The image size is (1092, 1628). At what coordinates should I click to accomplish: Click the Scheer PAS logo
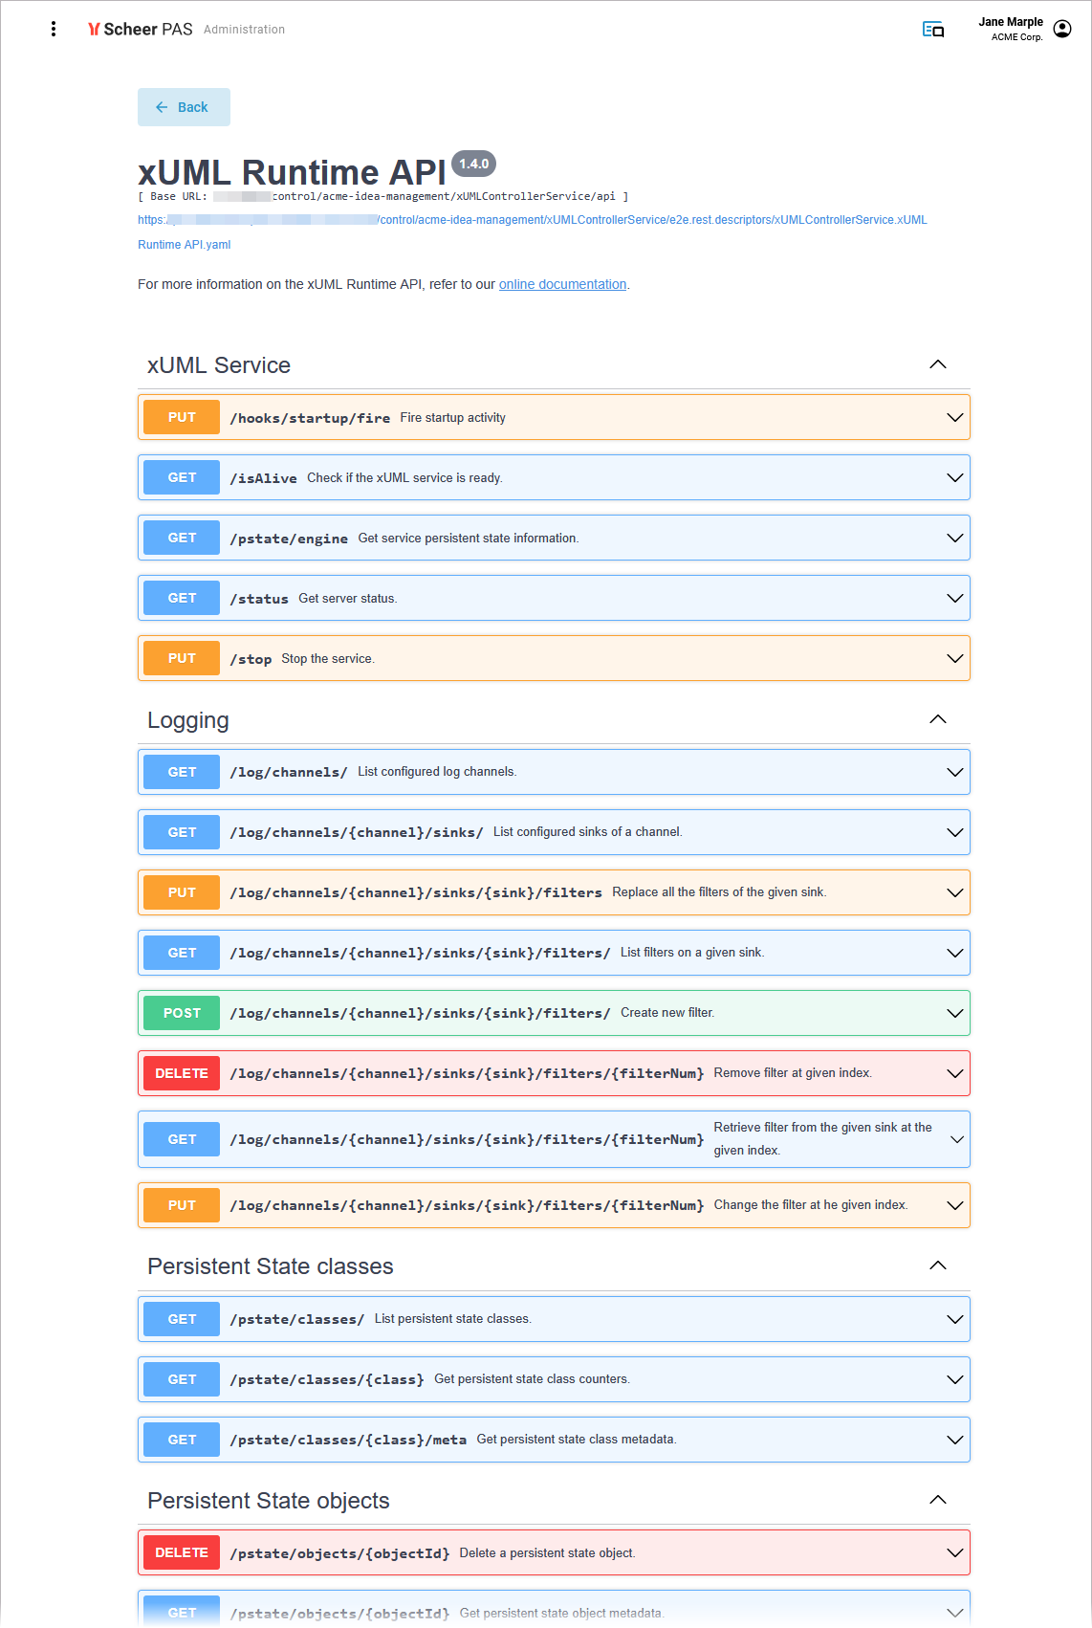click(141, 30)
